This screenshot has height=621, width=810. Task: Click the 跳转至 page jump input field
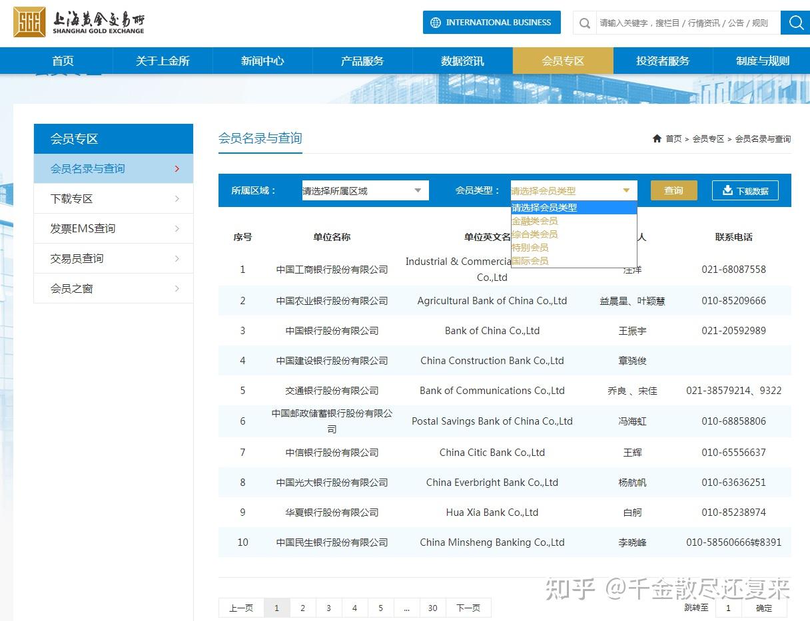[728, 608]
